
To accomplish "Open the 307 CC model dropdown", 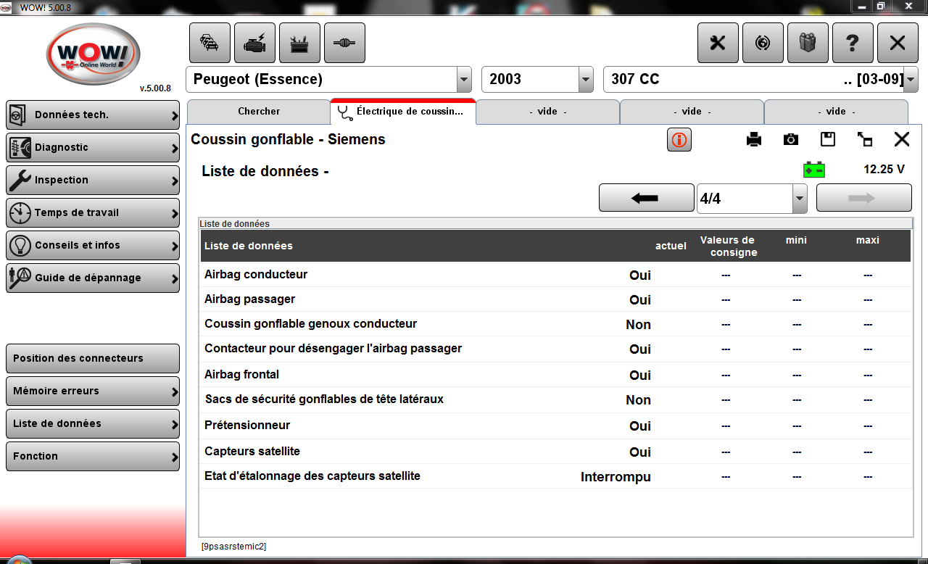I will (911, 79).
